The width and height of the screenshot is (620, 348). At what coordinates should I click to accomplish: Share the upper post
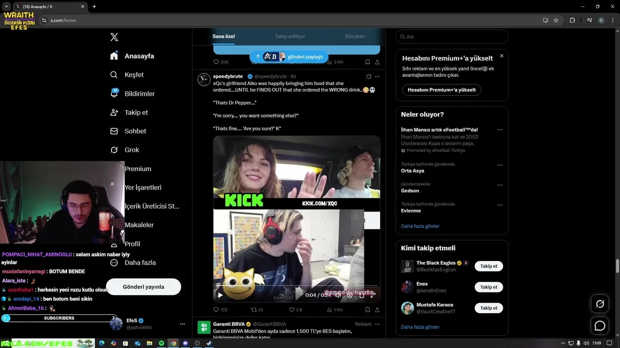point(377,62)
